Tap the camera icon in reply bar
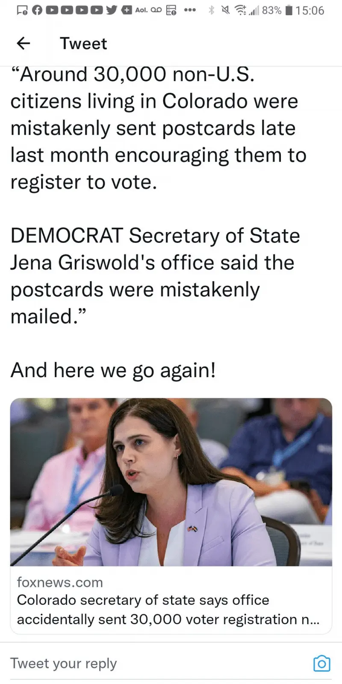 (321, 663)
